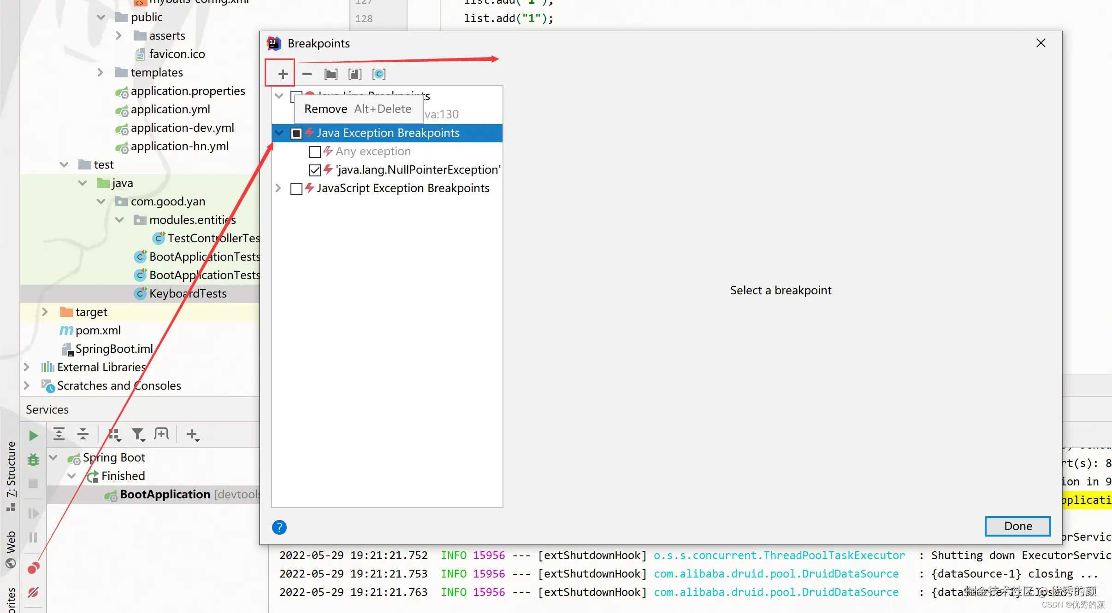Click the Add breakpoint plus icon
The image size is (1112, 613).
tap(283, 74)
